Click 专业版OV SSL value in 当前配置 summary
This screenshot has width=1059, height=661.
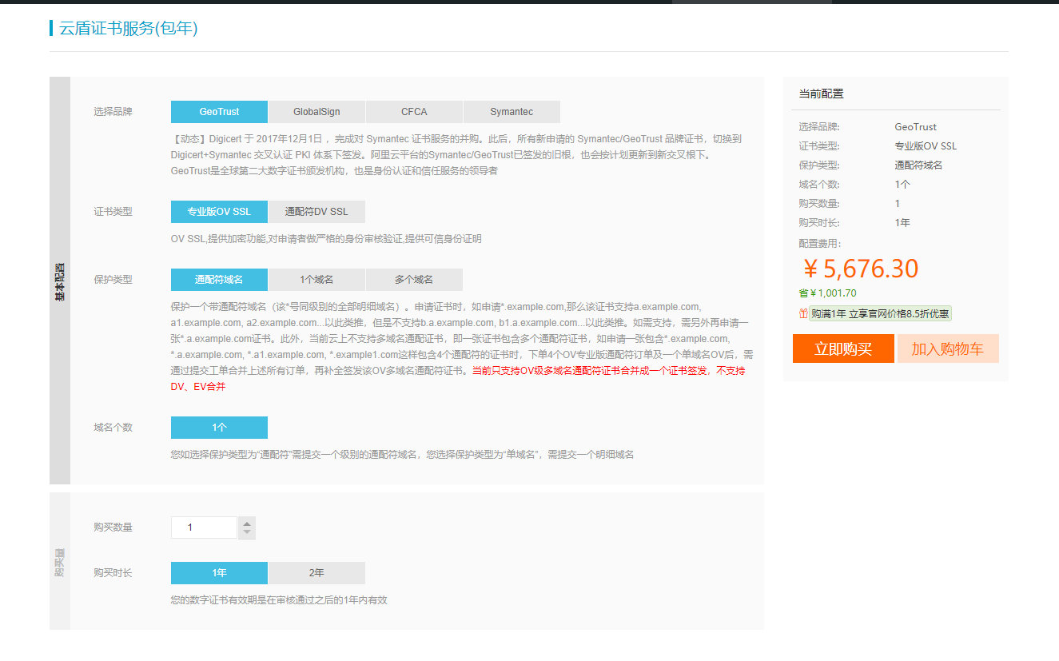tap(926, 146)
